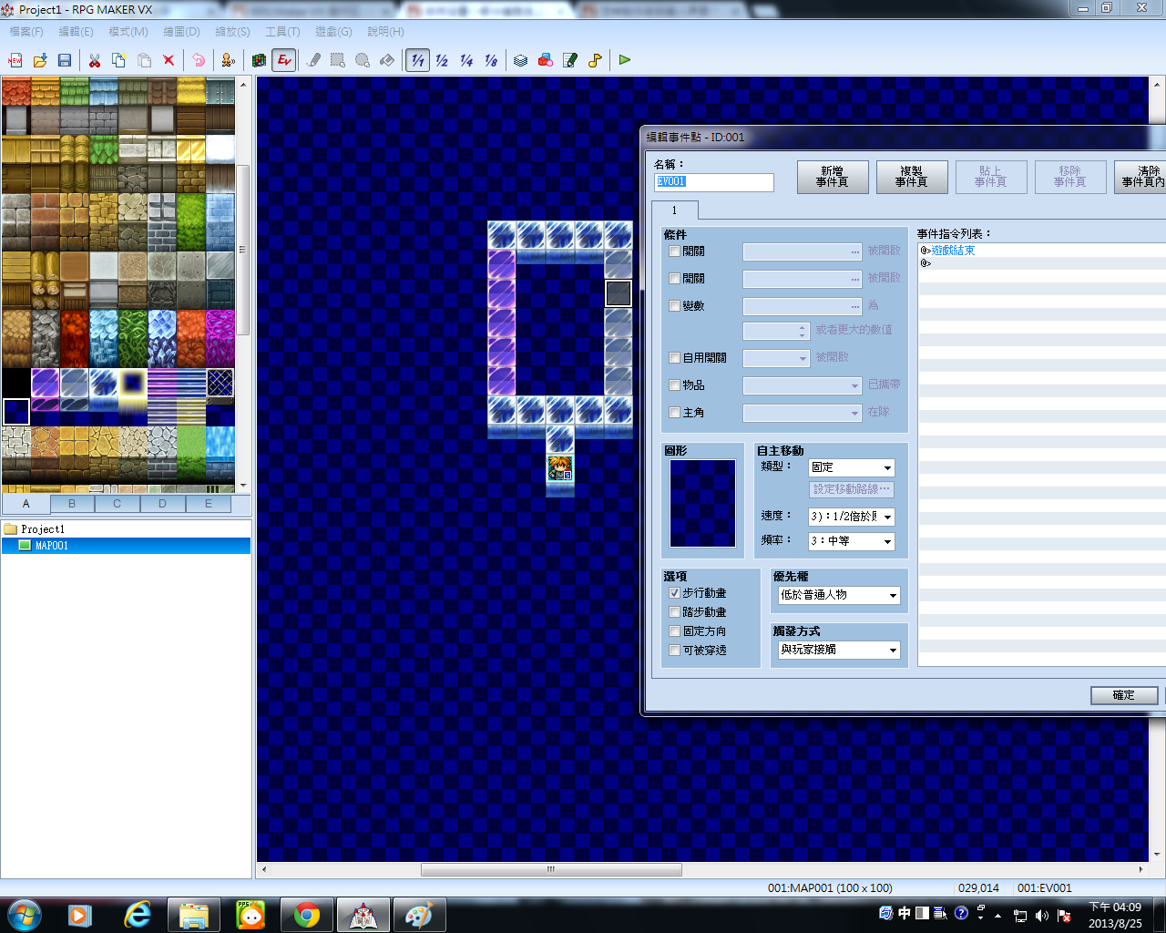This screenshot has height=933, width=1166.
Task: Switch to tileset tab E
Action: [x=209, y=504]
